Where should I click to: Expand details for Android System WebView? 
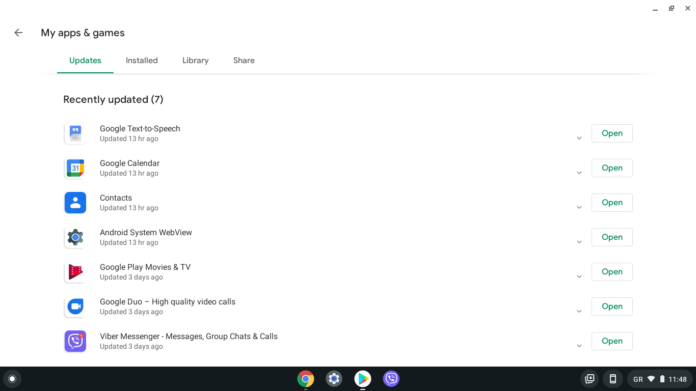point(579,242)
